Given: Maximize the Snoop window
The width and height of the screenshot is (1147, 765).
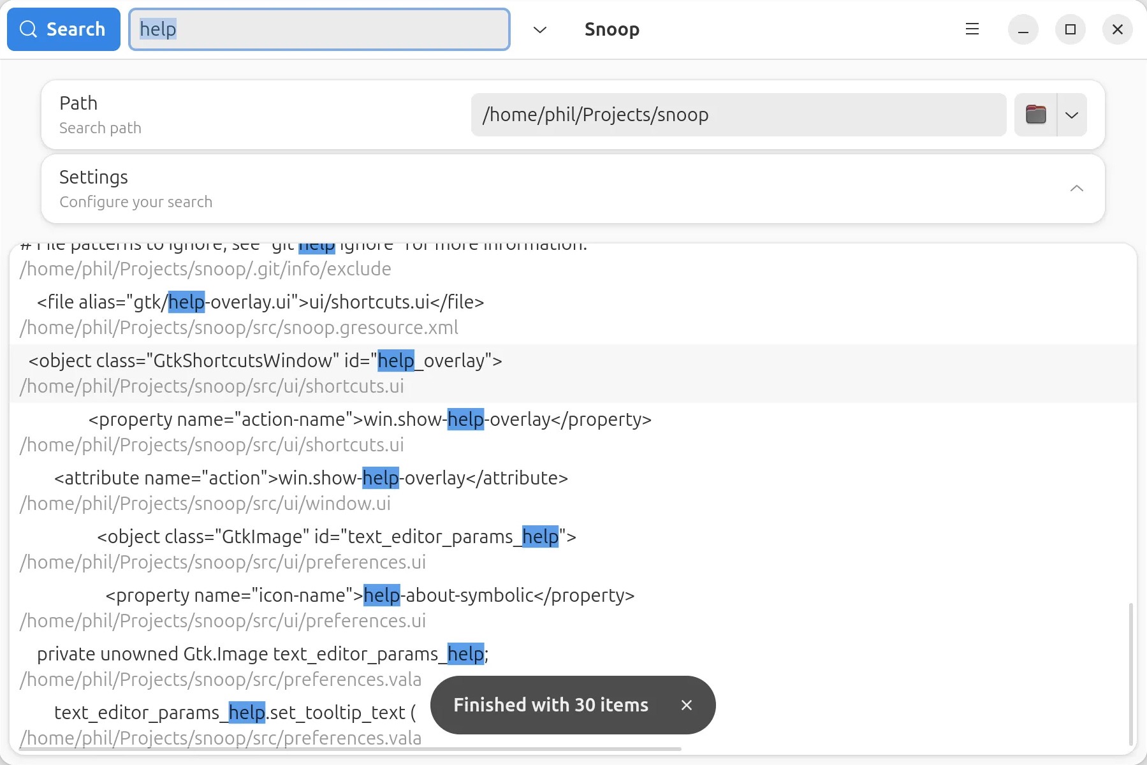Looking at the screenshot, I should coord(1070,30).
